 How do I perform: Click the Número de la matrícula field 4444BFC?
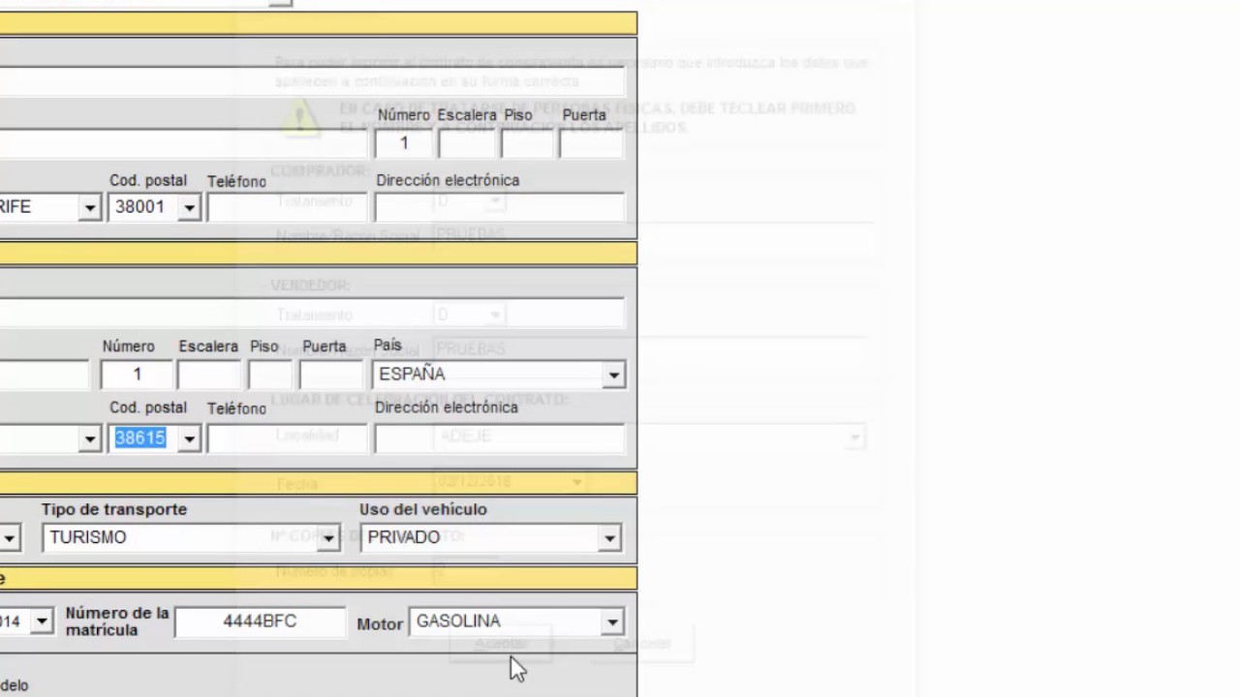tap(260, 621)
